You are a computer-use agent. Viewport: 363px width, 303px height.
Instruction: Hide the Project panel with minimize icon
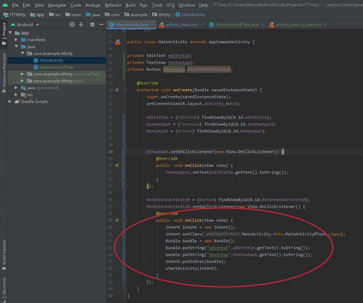click(x=101, y=24)
